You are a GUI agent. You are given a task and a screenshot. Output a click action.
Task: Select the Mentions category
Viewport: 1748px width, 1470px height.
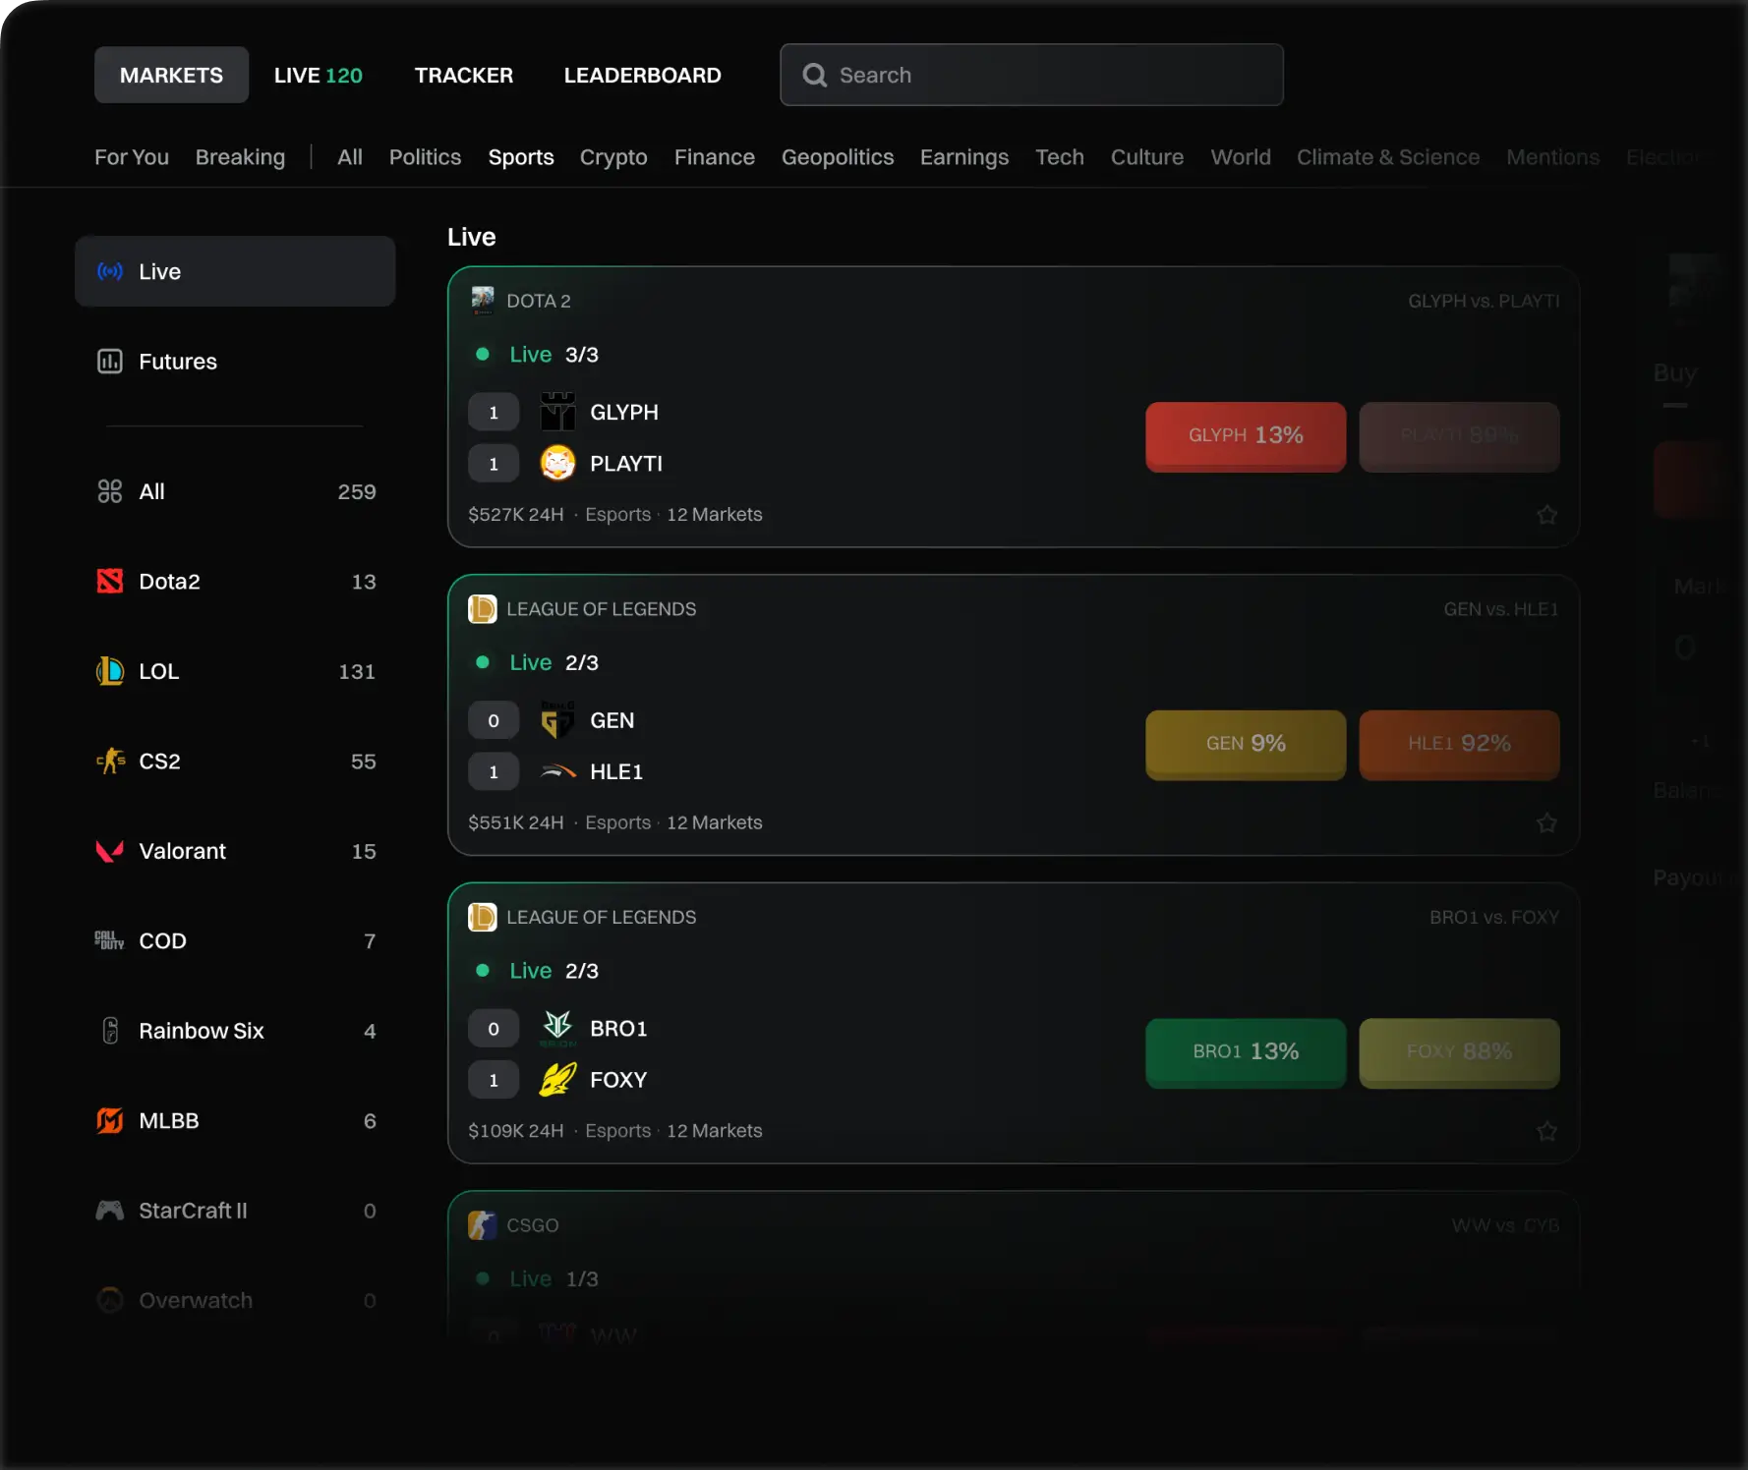tap(1552, 157)
